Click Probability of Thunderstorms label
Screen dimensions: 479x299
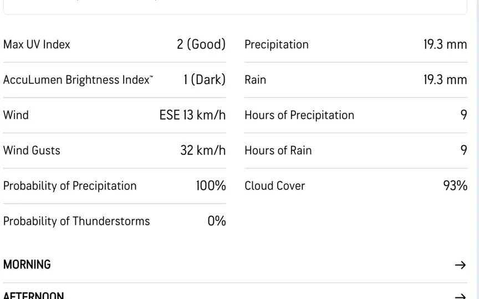click(x=77, y=221)
